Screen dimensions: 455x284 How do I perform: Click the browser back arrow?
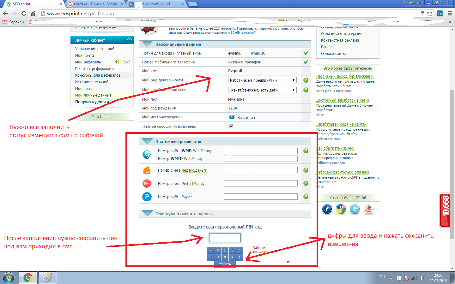tap(5, 13)
